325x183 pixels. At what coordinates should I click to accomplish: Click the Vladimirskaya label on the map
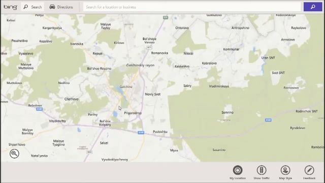coord(219,86)
